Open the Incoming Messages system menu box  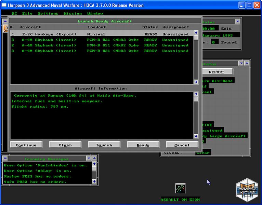click(5, 159)
